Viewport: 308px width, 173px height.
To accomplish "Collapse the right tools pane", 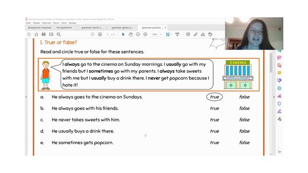I will pyautogui.click(x=280, y=152).
